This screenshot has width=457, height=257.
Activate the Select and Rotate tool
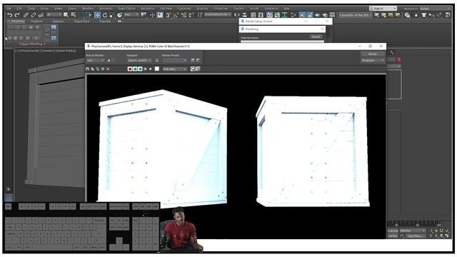105,15
